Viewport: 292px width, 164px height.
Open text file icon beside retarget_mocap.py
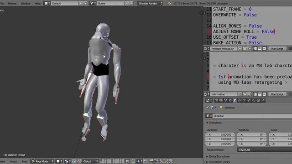(245, 49)
